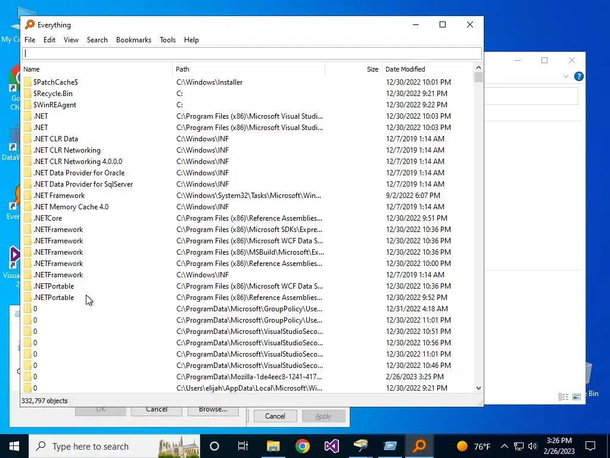Sort results by Date Modified column header
The height and width of the screenshot is (458, 610).
pos(428,69)
